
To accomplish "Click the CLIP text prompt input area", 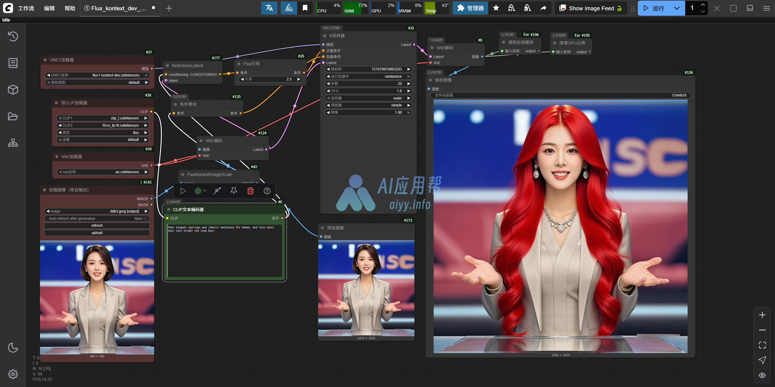I will (x=224, y=250).
